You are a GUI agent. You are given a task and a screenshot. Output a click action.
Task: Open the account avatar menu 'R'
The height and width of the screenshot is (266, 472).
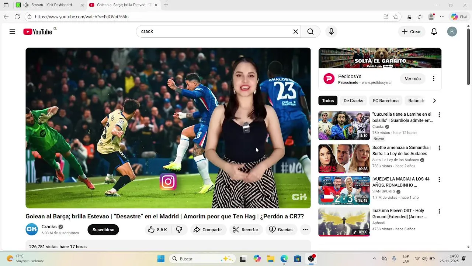tap(452, 32)
